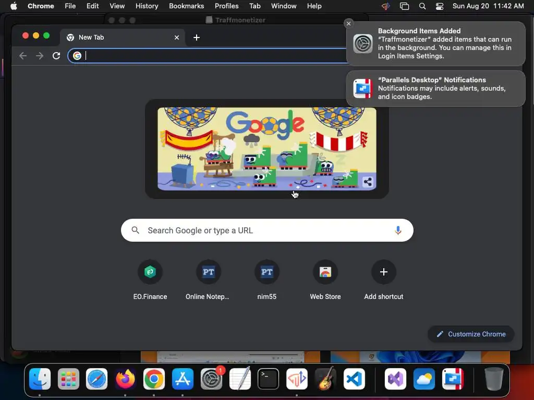The image size is (534, 400).
Task: Click the Chrome back arrow
Action: tap(23, 55)
